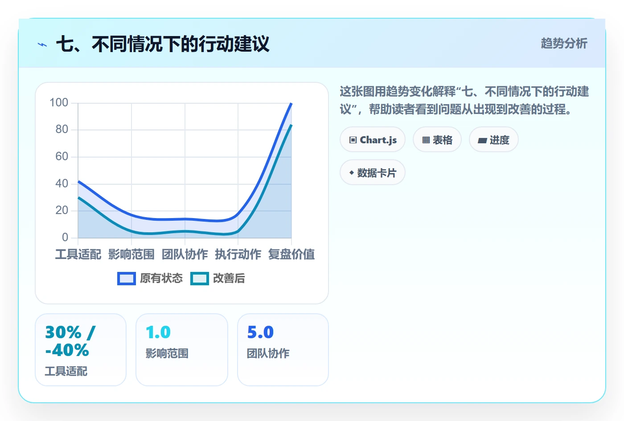The height and width of the screenshot is (421, 624).
Task: Click the 原有状态 legend label
Action: tap(161, 279)
